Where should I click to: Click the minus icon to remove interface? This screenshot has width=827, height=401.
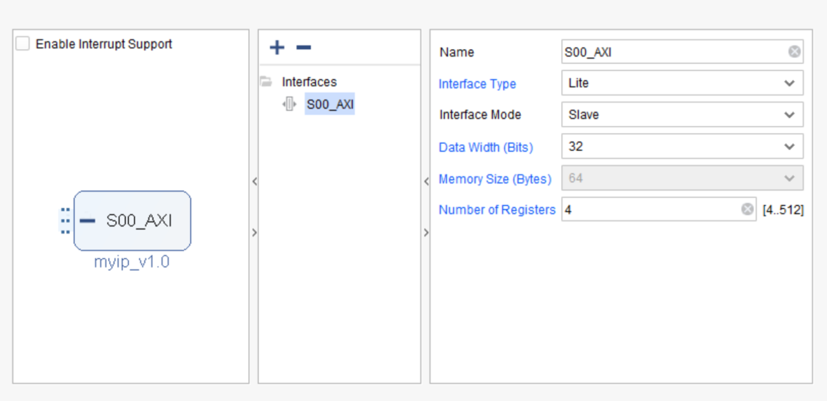point(303,48)
